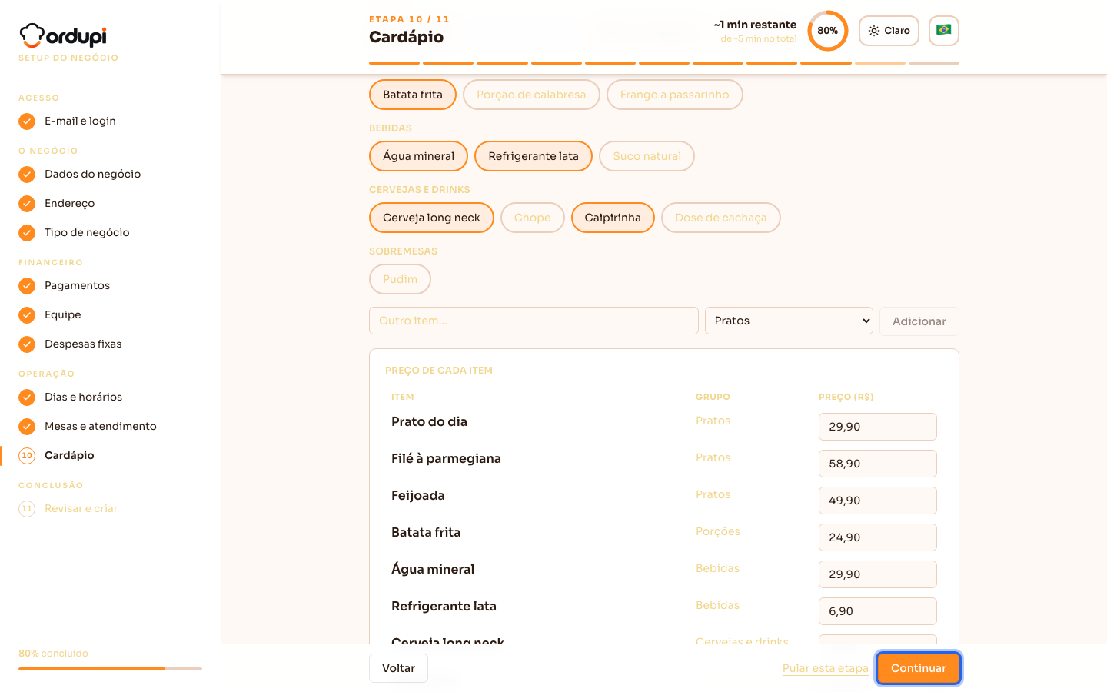Click the Continuar button
This screenshot has width=1107, height=692.
pos(919,668)
